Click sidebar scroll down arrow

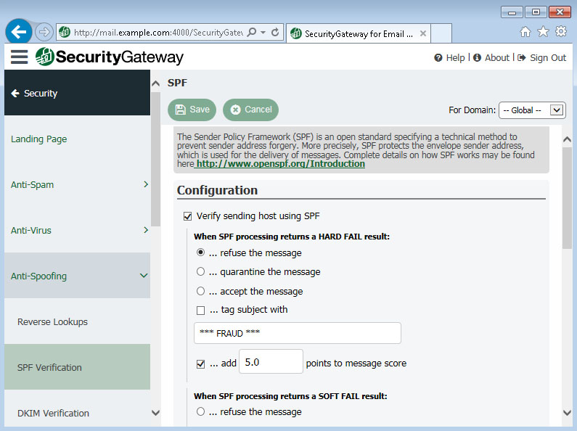click(x=155, y=413)
